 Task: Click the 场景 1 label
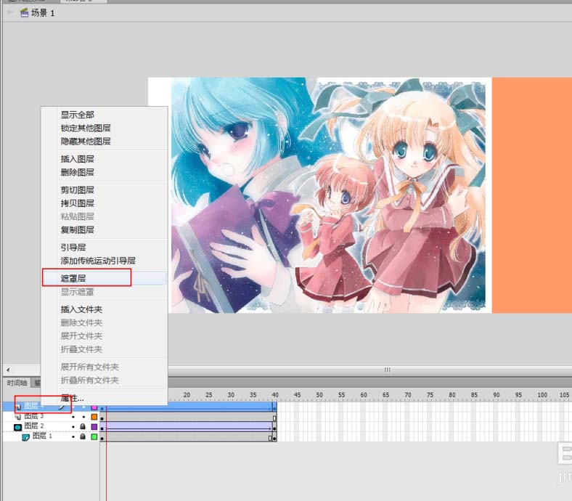(43, 13)
